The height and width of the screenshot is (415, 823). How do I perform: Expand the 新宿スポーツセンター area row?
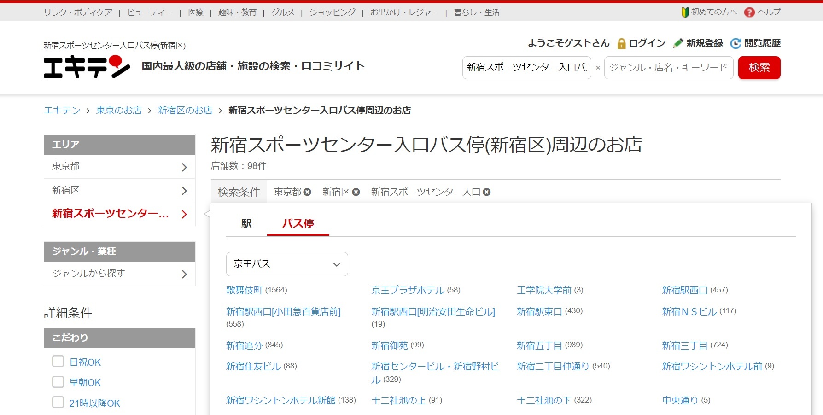click(120, 214)
